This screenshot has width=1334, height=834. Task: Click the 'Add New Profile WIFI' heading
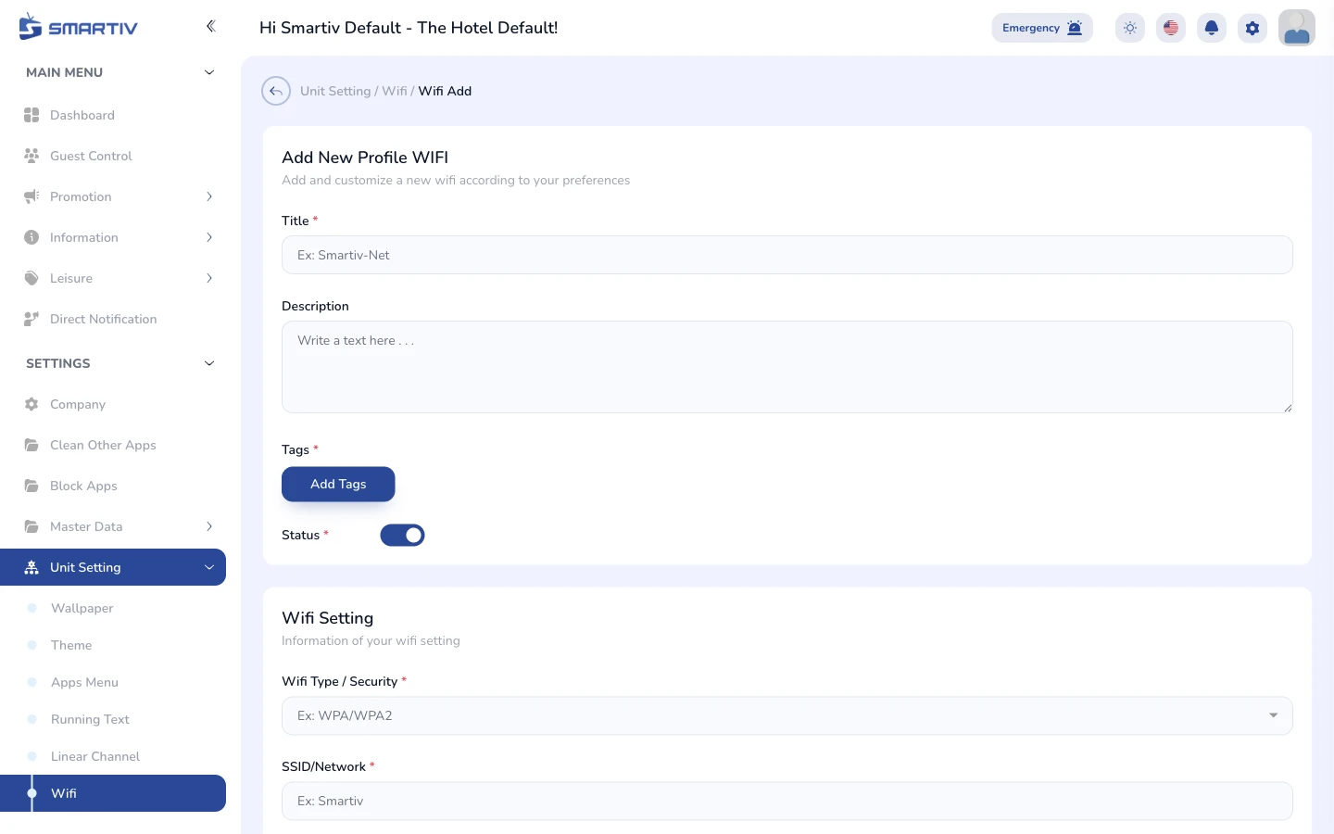(365, 158)
